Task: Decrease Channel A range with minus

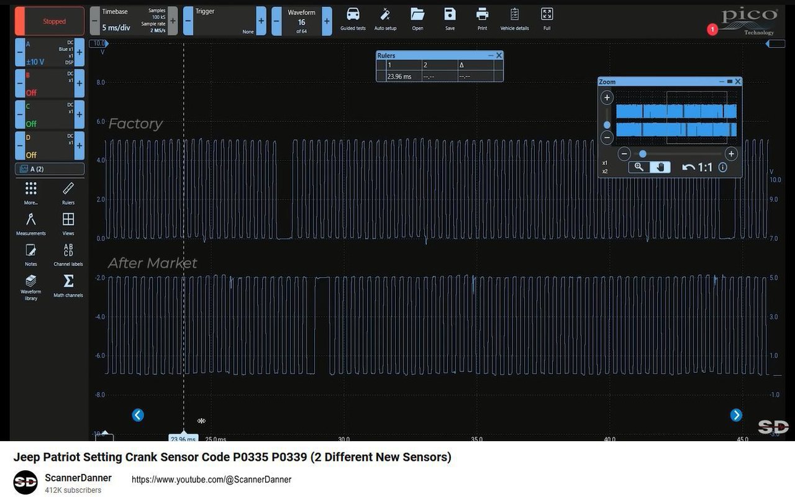Action: (20, 53)
